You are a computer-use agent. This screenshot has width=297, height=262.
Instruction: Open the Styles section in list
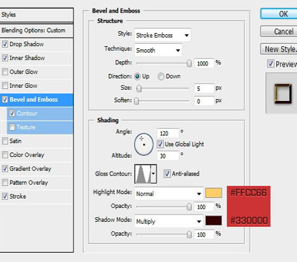36,15
